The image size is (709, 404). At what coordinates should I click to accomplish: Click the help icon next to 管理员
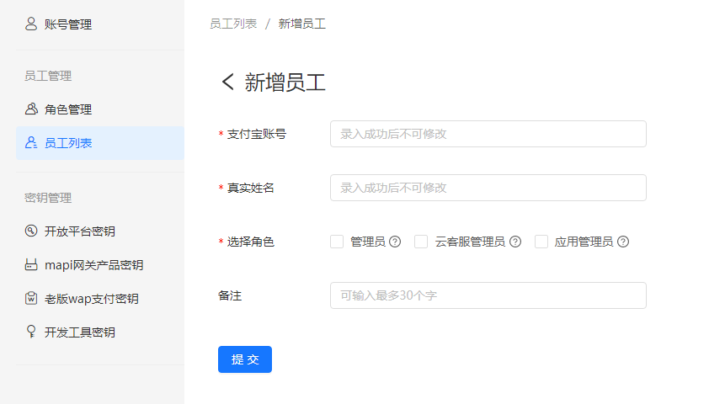click(x=395, y=242)
